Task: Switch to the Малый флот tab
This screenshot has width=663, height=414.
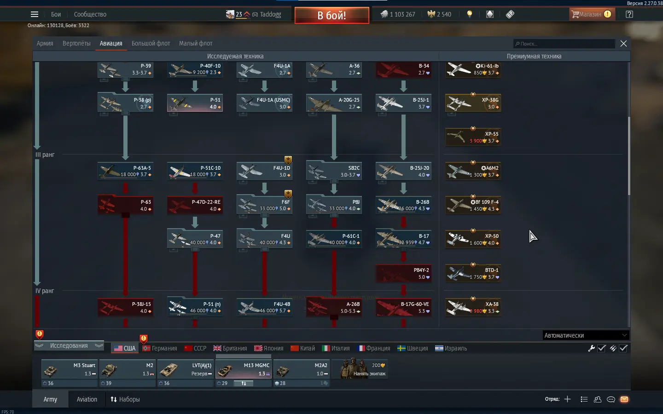Action: [x=196, y=43]
